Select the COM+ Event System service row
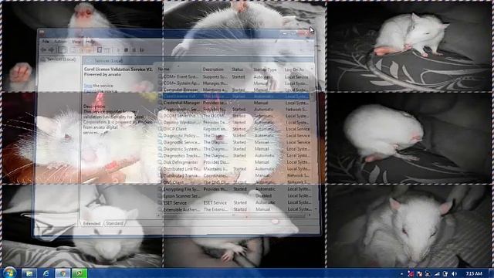 pos(233,76)
